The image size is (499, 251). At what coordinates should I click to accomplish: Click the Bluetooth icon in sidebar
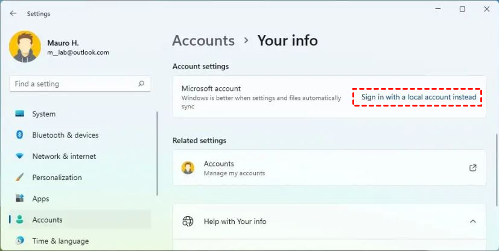point(20,135)
